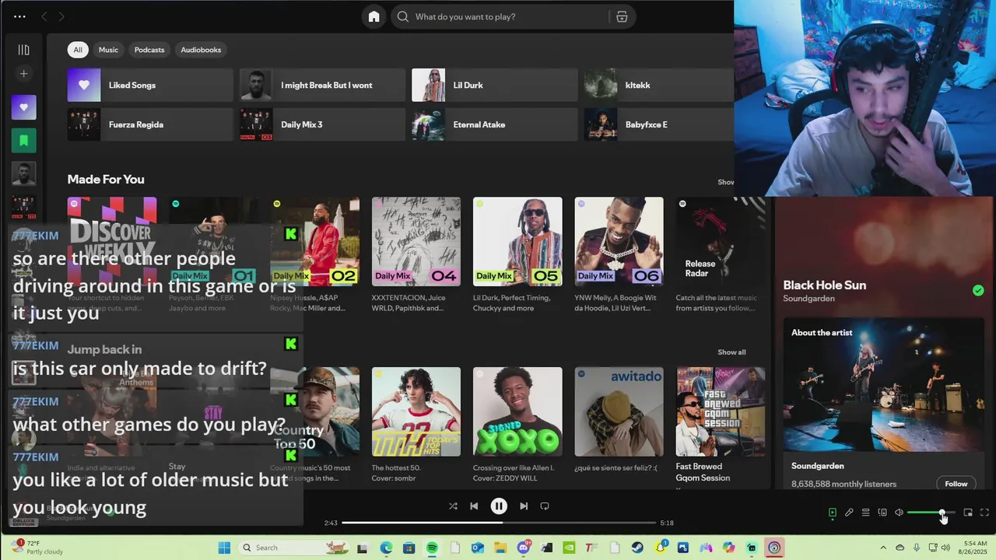Open Fast Brewed Gqom Session cover
The width and height of the screenshot is (996, 560).
click(721, 412)
